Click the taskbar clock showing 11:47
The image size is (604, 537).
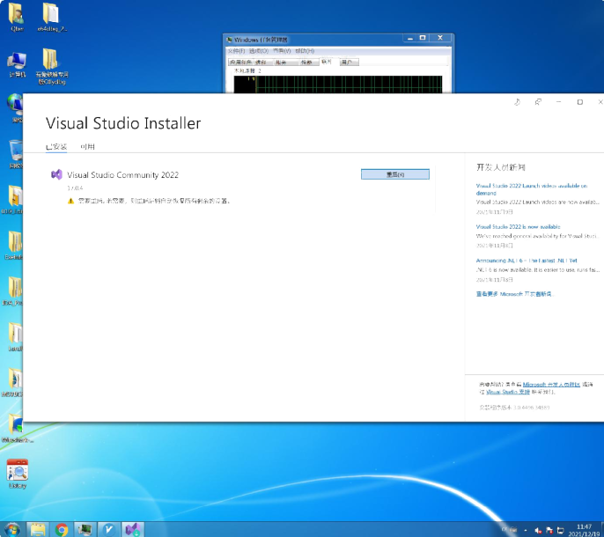coord(584,529)
